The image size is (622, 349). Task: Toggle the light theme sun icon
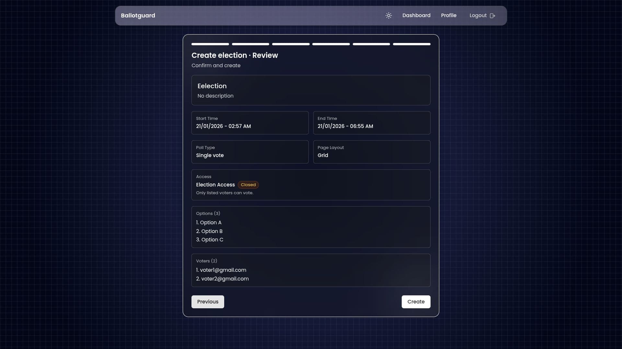tap(388, 16)
